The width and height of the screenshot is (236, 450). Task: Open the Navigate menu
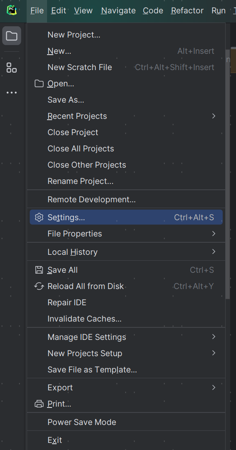point(118,10)
